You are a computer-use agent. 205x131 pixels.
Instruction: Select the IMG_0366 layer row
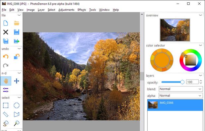175,105
